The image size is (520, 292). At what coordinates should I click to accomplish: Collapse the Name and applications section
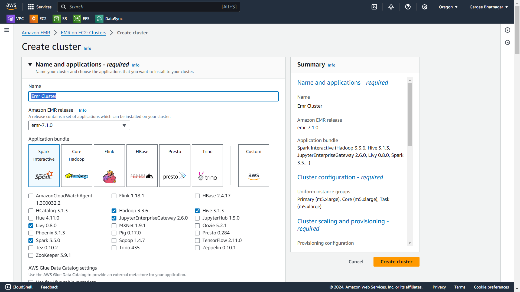point(30,65)
